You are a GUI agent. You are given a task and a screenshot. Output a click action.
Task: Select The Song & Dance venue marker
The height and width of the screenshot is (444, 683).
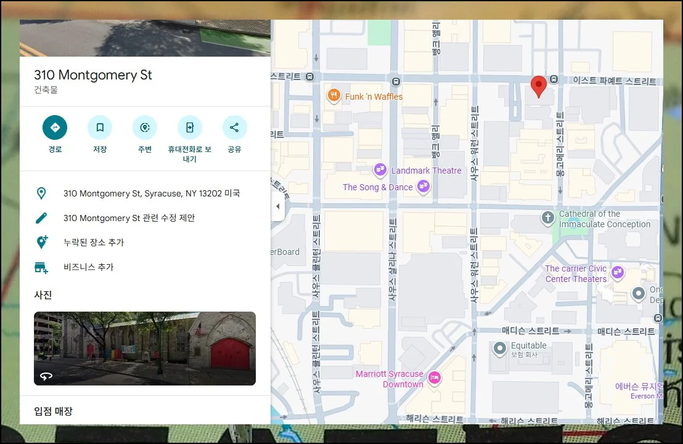tap(423, 186)
